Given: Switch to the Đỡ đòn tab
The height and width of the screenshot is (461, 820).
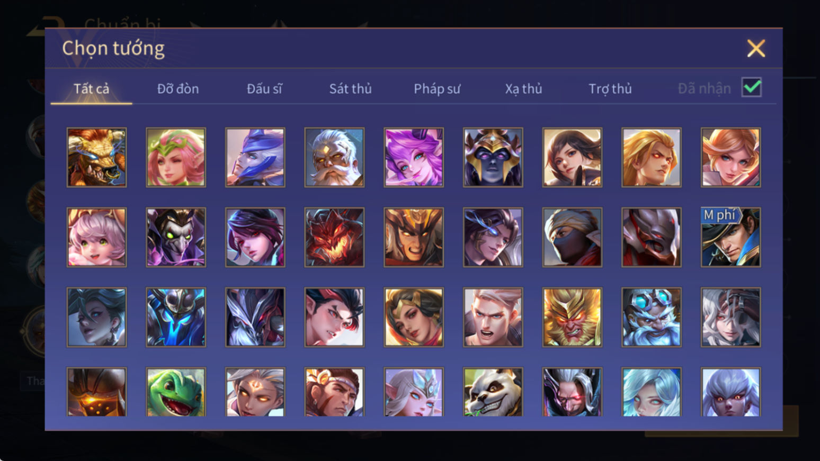Looking at the screenshot, I should point(178,88).
